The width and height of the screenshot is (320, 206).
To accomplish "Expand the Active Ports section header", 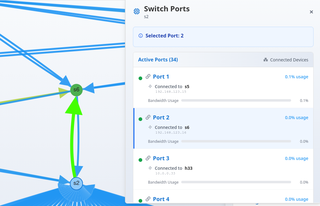I will [158, 60].
